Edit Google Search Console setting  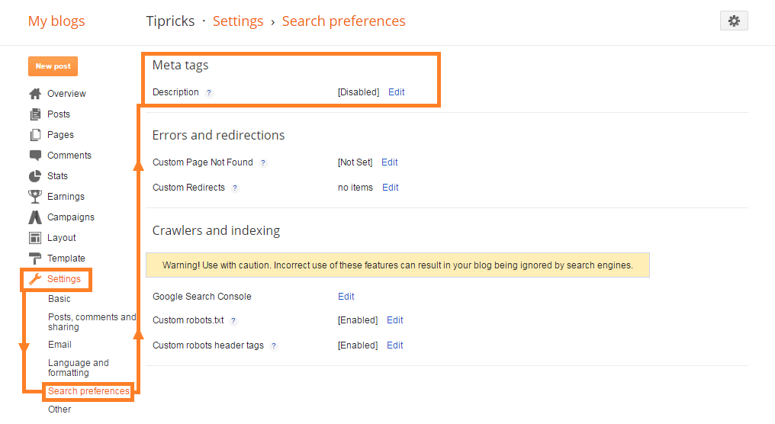tap(346, 297)
